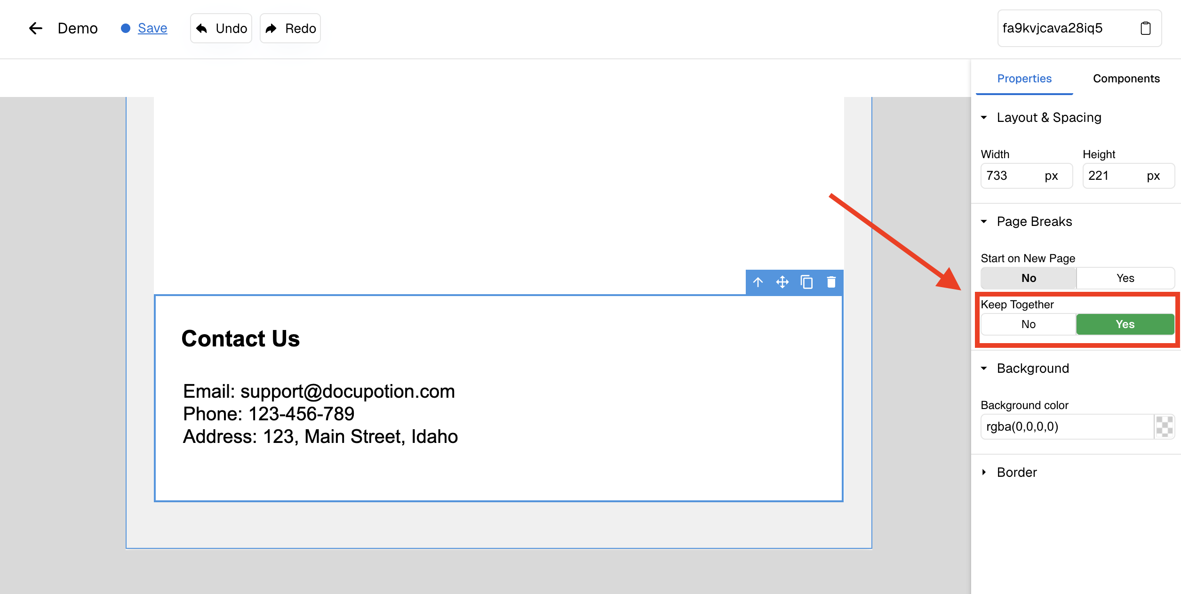The height and width of the screenshot is (594, 1181).
Task: Copy template ID with clipboard icon
Action: tap(1146, 28)
